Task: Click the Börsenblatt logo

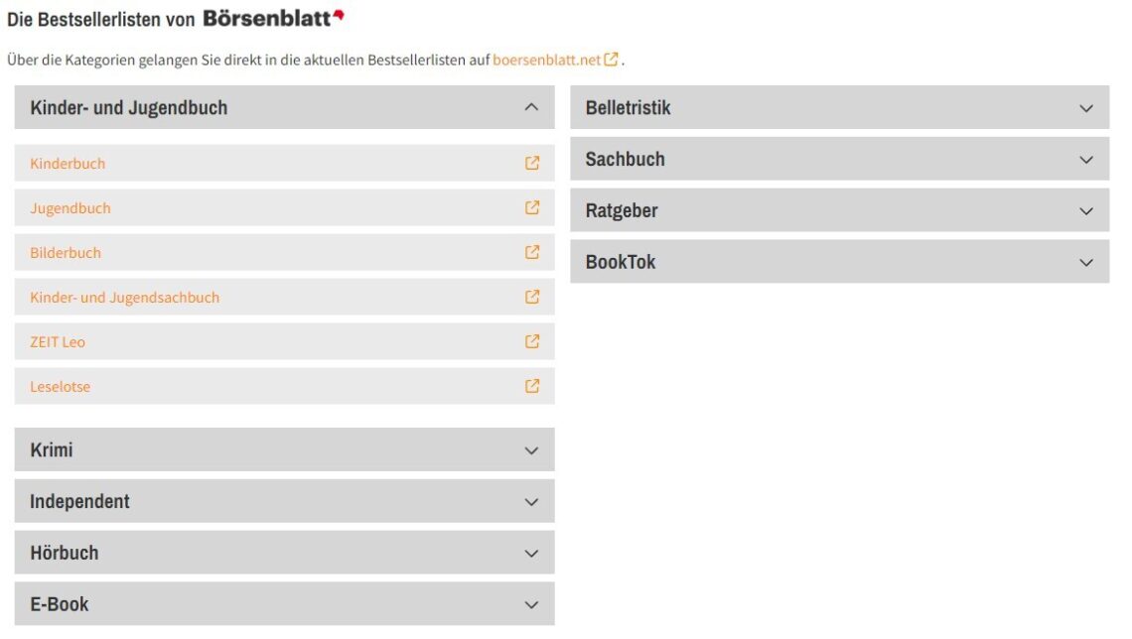Action: (273, 18)
